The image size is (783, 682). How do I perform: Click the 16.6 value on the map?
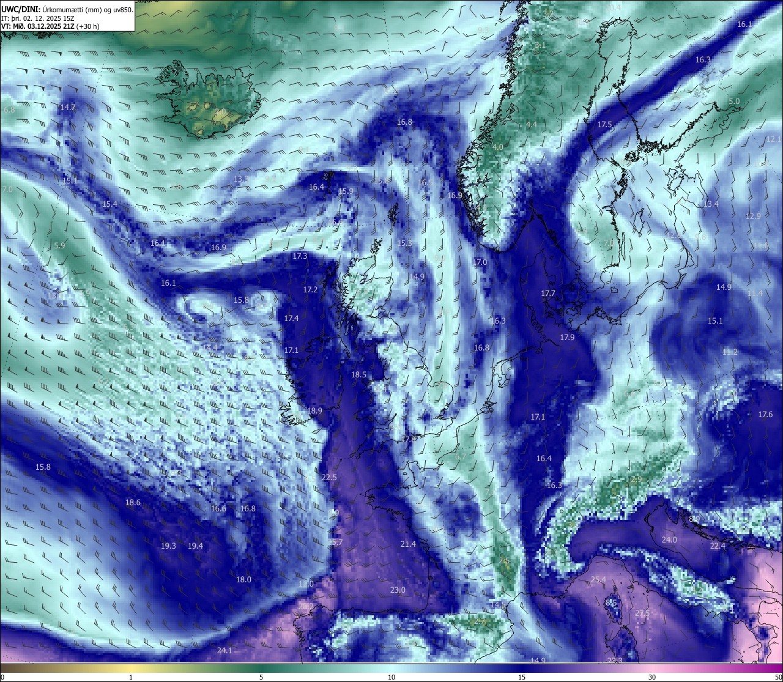(x=218, y=508)
